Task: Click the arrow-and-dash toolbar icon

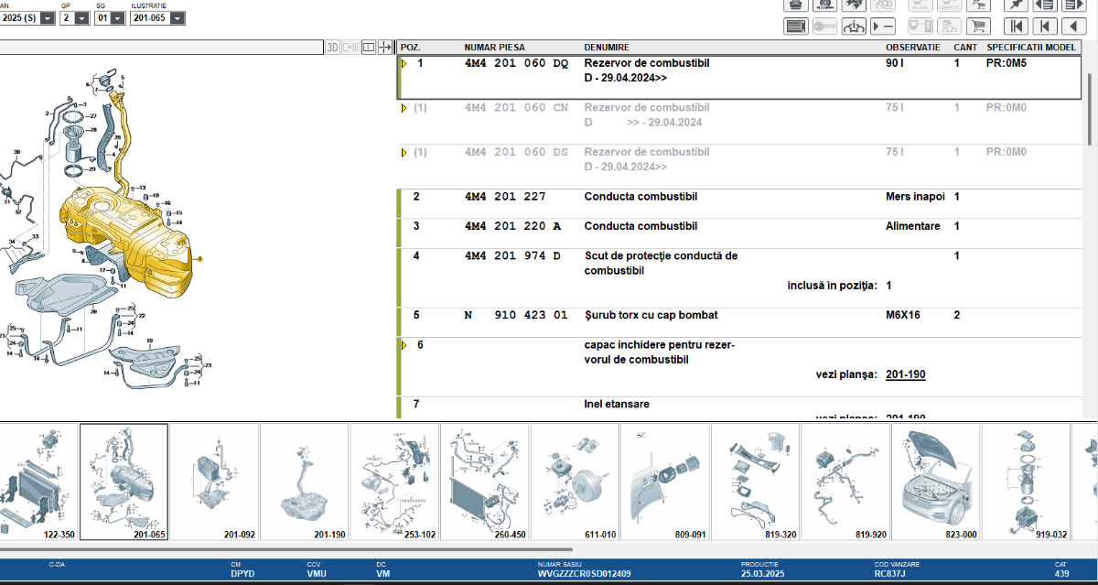Action: pos(882,26)
